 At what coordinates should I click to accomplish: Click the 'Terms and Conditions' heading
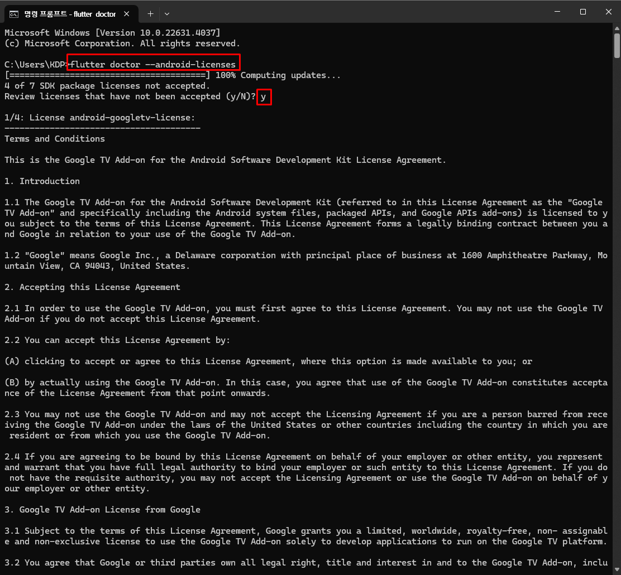click(x=55, y=139)
